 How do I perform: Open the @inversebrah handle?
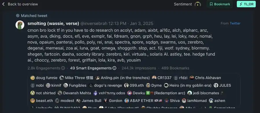94,23
